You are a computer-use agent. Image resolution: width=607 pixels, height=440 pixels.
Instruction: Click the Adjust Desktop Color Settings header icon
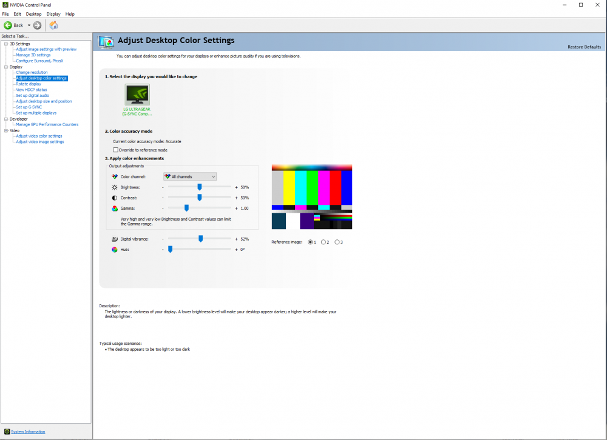click(x=105, y=42)
